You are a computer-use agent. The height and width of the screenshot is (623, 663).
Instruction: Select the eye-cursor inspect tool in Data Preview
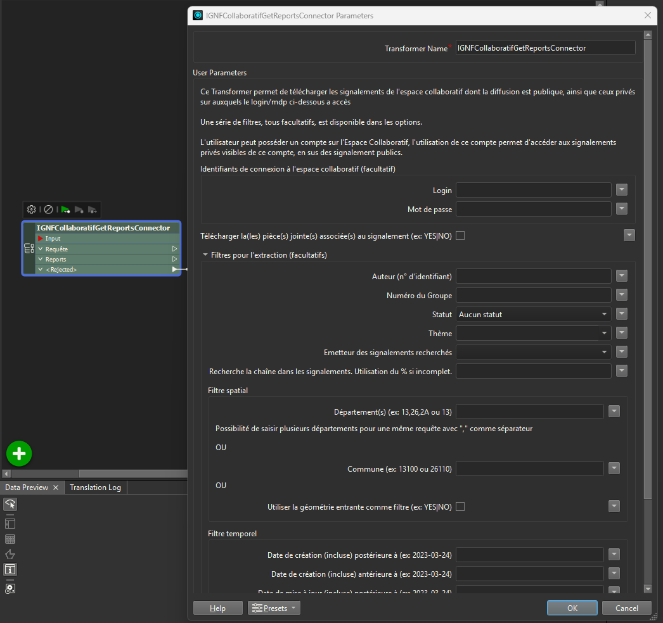10,504
